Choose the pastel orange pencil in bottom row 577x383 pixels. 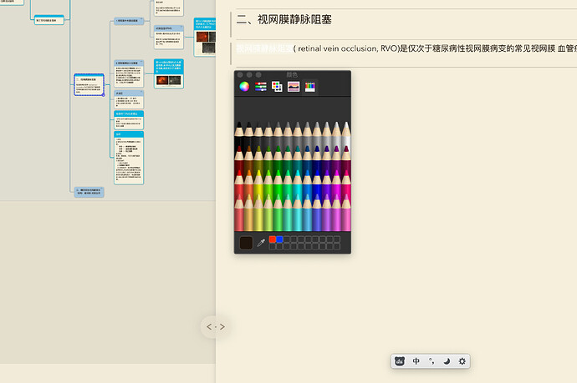click(x=249, y=213)
